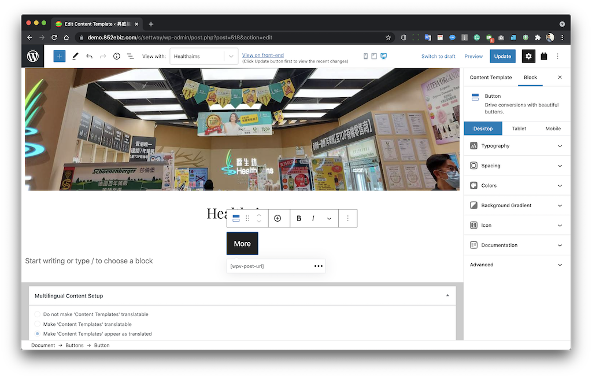Move the button block down
Screen dimensions: 592x378
259,222
